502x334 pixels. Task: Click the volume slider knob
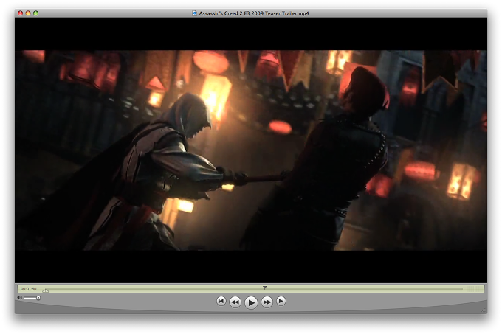(38, 298)
